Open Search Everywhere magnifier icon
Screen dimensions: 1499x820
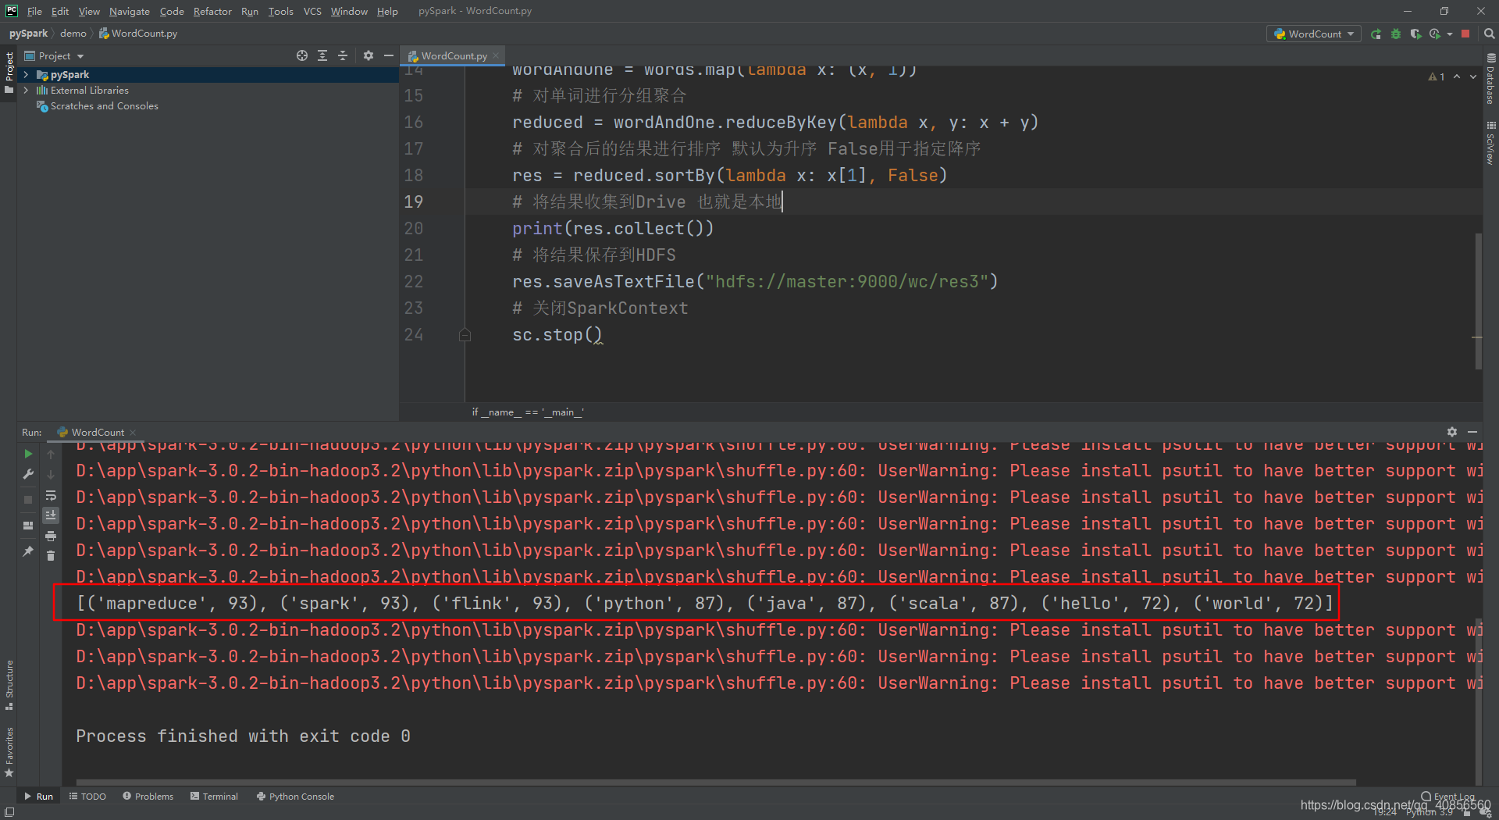1489,34
